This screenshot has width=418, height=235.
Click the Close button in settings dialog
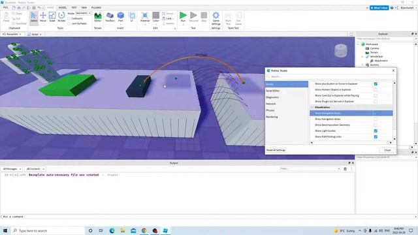tap(387, 150)
